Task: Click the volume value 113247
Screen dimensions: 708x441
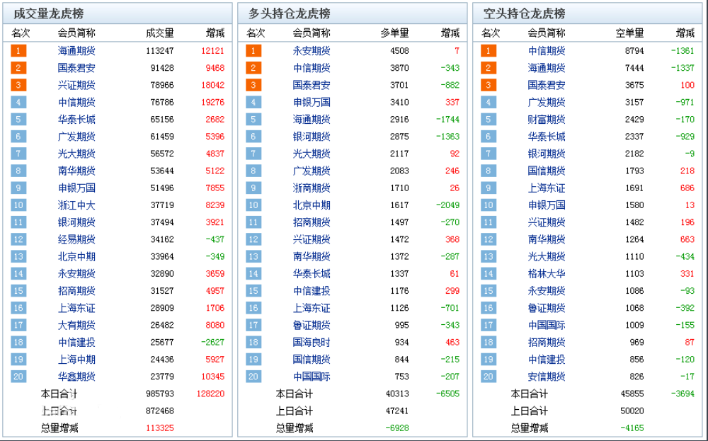Action: [160, 50]
